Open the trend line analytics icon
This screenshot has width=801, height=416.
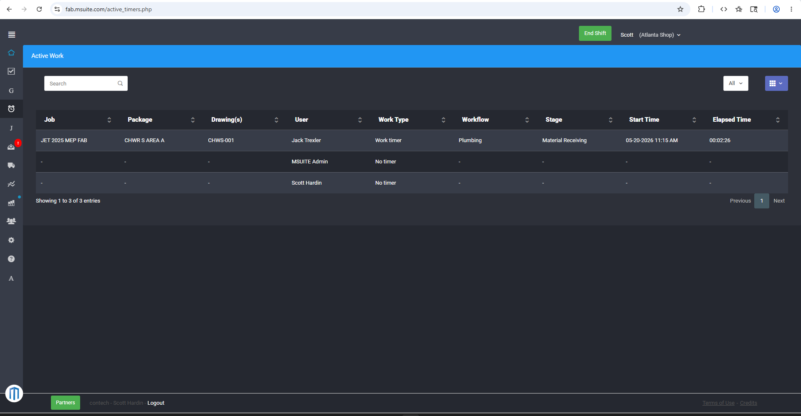point(11,184)
